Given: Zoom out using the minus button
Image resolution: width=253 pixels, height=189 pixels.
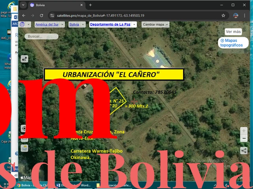Looking at the screenshot, I should (x=244, y=139).
